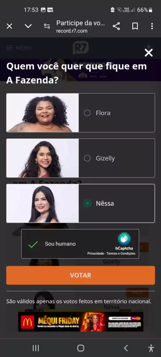Select the Flora radio button
This screenshot has height=357, width=161.
(87, 113)
